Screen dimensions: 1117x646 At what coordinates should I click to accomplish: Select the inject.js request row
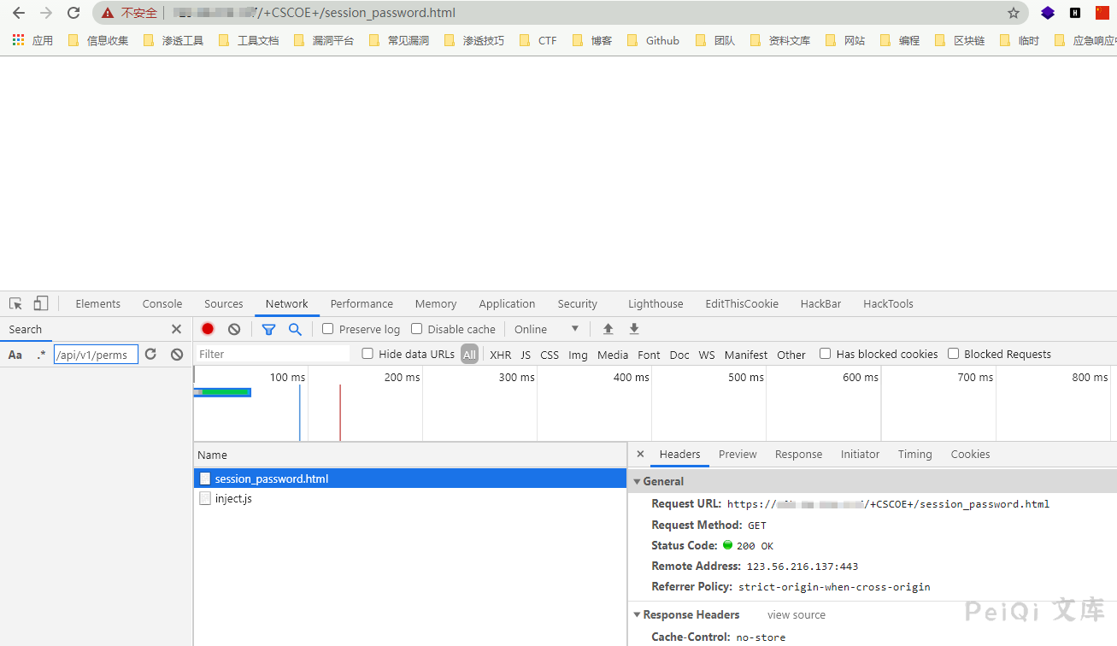point(233,499)
